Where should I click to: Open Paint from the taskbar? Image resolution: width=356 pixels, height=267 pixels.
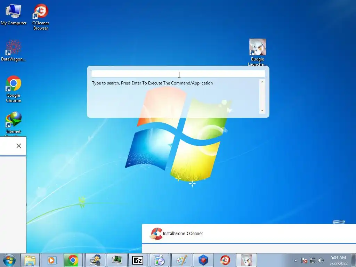tap(181, 260)
